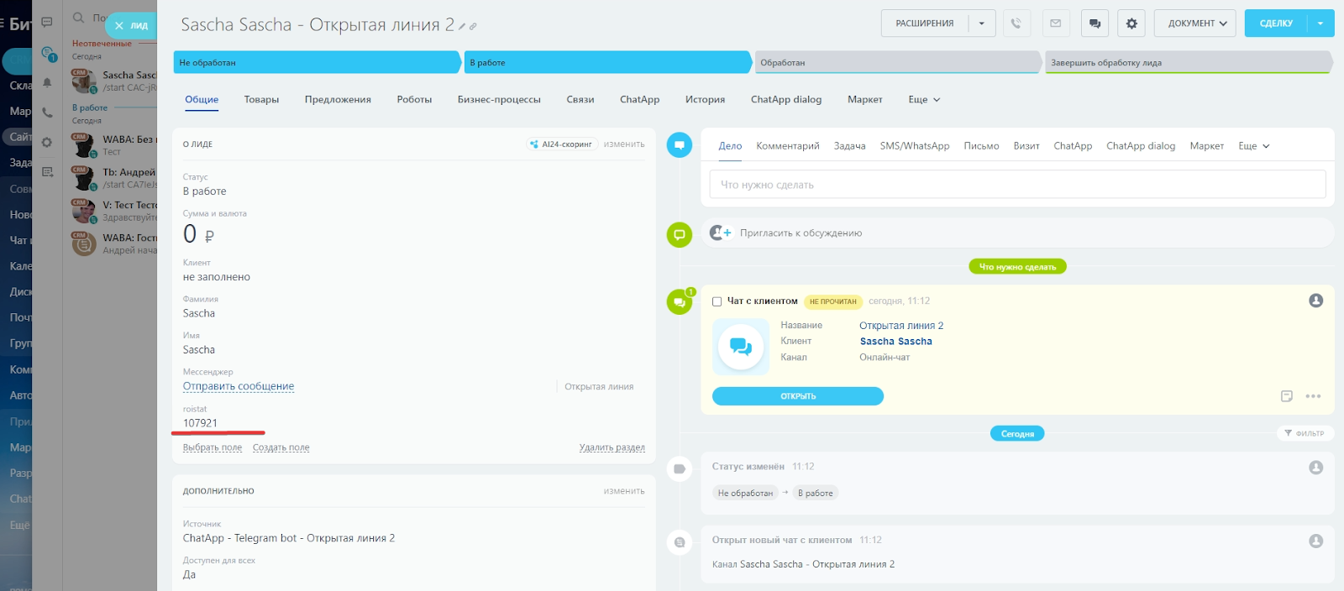Tick the 'Чат с клиентом' checkbox
This screenshot has width=1344, height=591.
tap(717, 301)
